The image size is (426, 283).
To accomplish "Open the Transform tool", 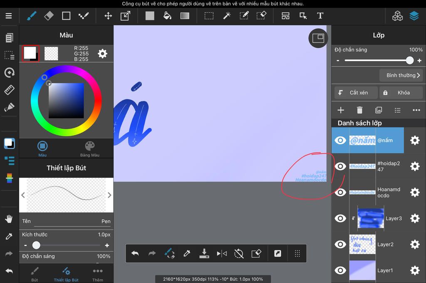I will click(125, 16).
